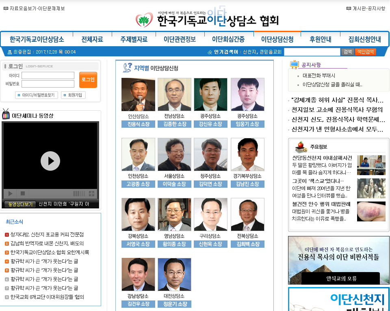This screenshot has height=311, width=390.
Task: Open 자료모음보기·이단문제제보 link at top left
Action: pos(34,9)
